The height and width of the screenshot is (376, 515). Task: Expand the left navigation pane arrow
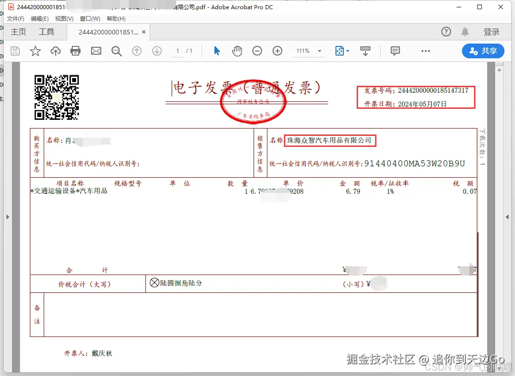[7, 217]
